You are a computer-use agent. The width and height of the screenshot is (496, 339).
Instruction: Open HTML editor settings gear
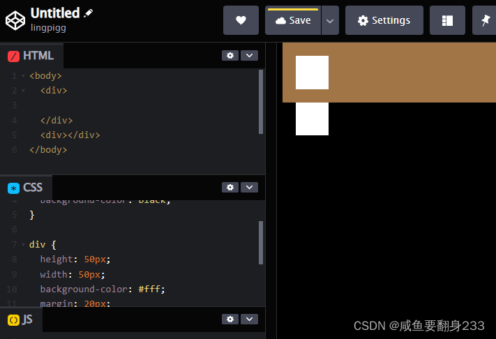pos(230,56)
